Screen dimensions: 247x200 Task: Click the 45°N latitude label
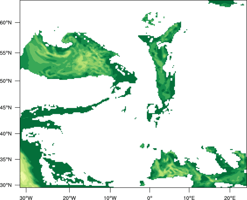tap(6, 107)
